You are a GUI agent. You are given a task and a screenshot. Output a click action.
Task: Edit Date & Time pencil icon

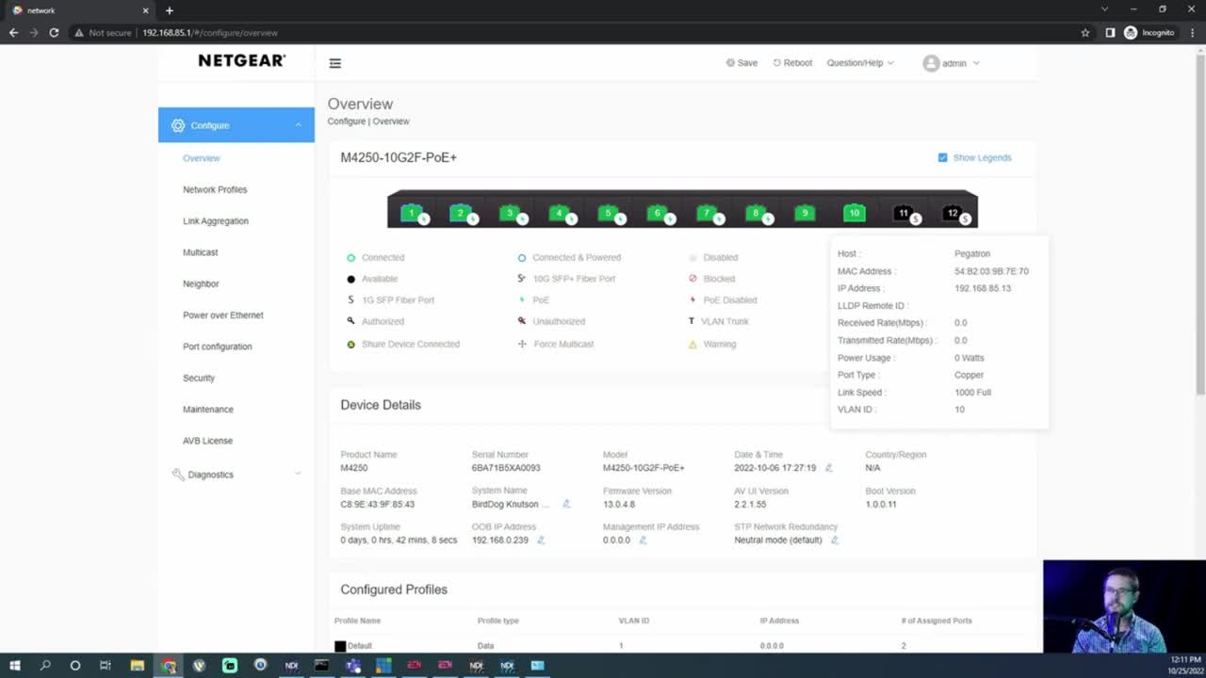pos(829,468)
